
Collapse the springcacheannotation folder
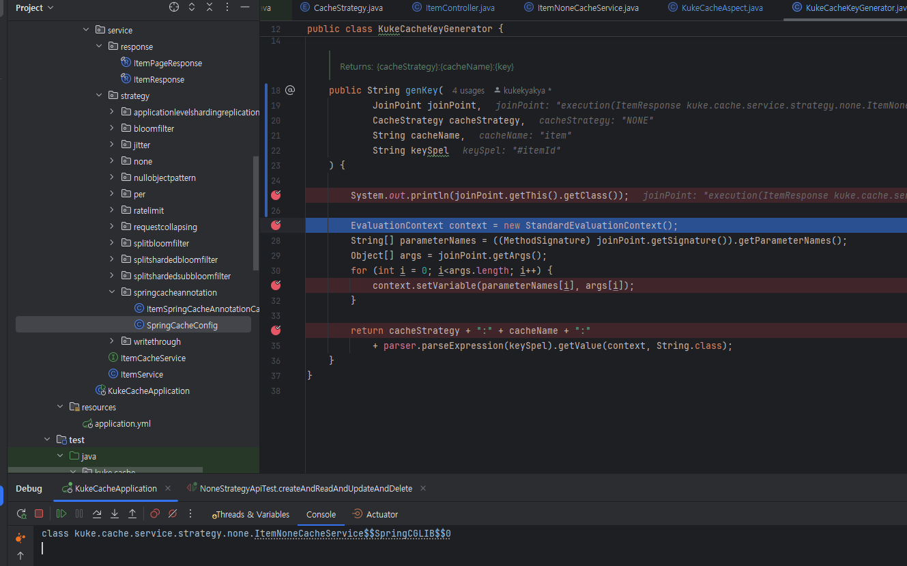(x=112, y=292)
